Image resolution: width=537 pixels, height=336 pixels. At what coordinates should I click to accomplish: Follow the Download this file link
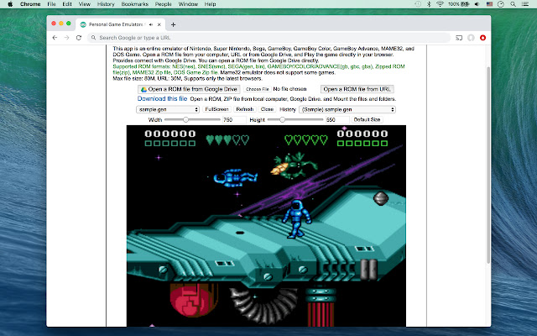tap(162, 99)
